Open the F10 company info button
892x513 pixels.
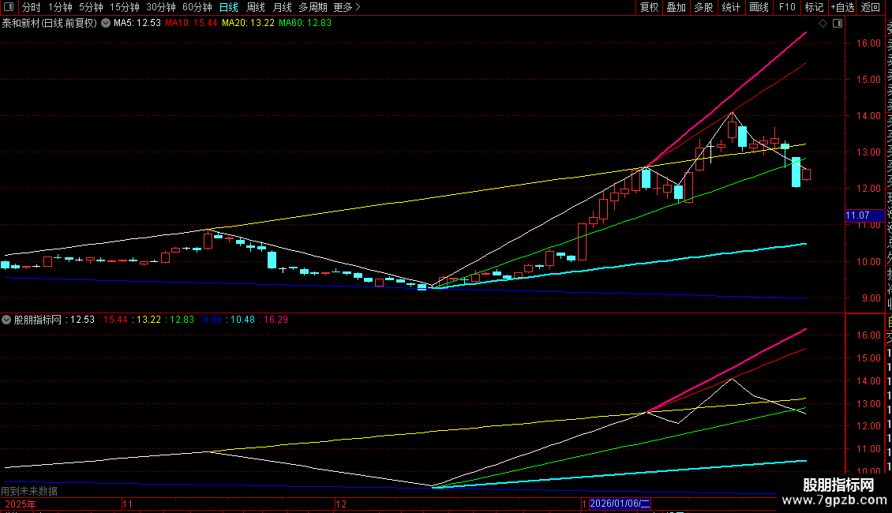(787, 7)
